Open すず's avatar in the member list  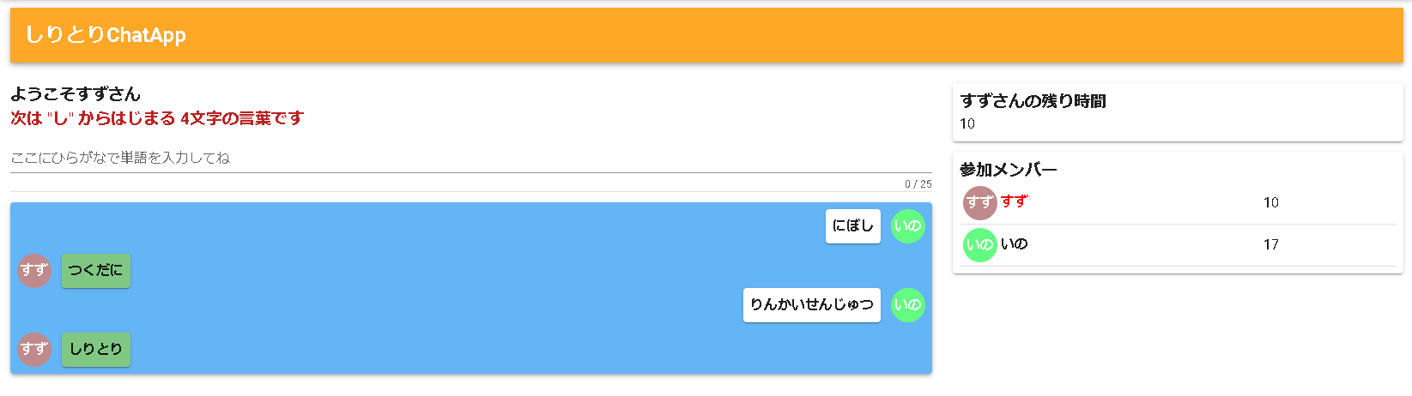tap(979, 203)
